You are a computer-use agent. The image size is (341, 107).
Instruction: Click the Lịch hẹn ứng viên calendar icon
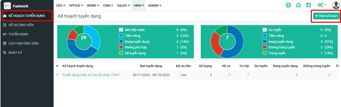pos(4,44)
